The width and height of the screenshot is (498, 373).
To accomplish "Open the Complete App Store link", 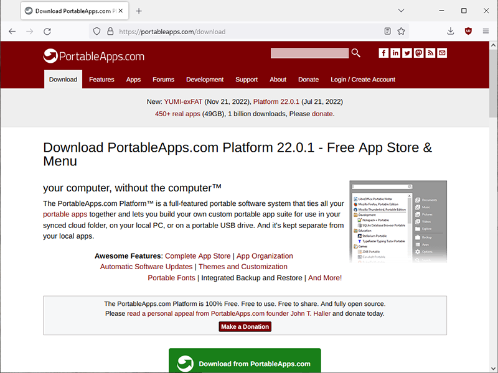I will pos(197,256).
